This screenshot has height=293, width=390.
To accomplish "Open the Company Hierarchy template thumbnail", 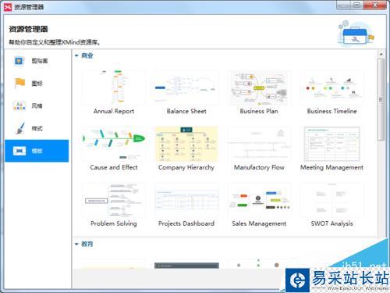I will click(x=186, y=144).
